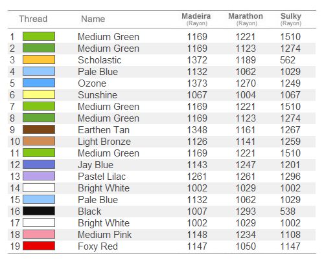Click the Madeira (Rayon) column header

[x=196, y=19]
